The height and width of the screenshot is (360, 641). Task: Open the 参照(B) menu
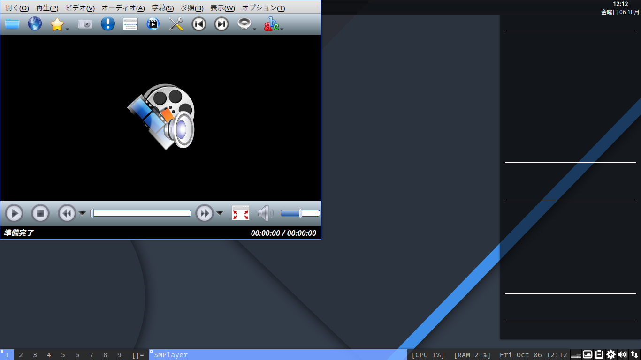point(192,8)
